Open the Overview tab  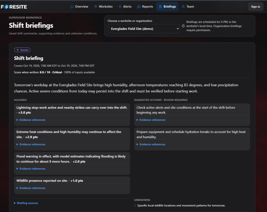79,7
